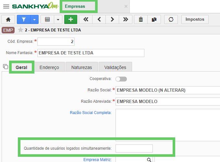Click the EMP entity badge
Viewport: 220px width, 162px height.
point(8,30)
